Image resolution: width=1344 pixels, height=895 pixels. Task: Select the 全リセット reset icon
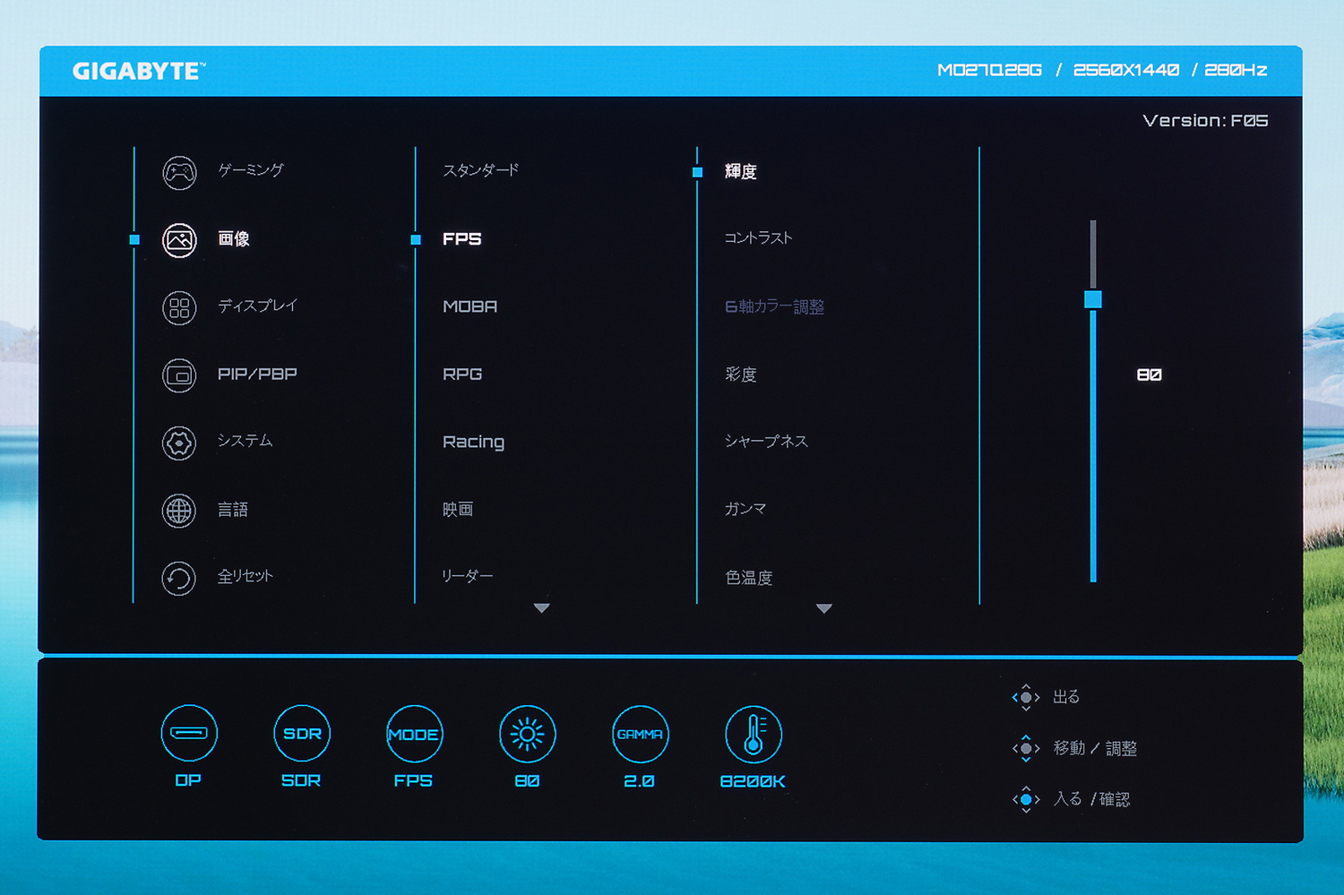point(178,578)
